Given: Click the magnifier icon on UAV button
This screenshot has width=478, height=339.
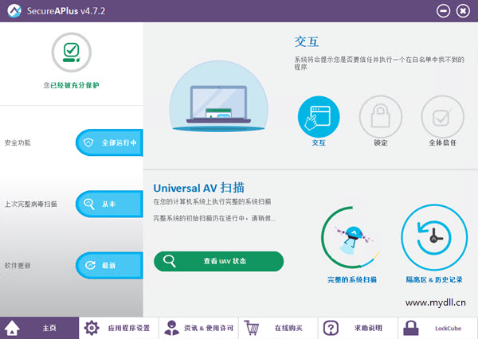Looking at the screenshot, I should pyautogui.click(x=169, y=261).
